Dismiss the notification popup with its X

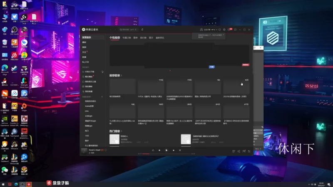224,34
